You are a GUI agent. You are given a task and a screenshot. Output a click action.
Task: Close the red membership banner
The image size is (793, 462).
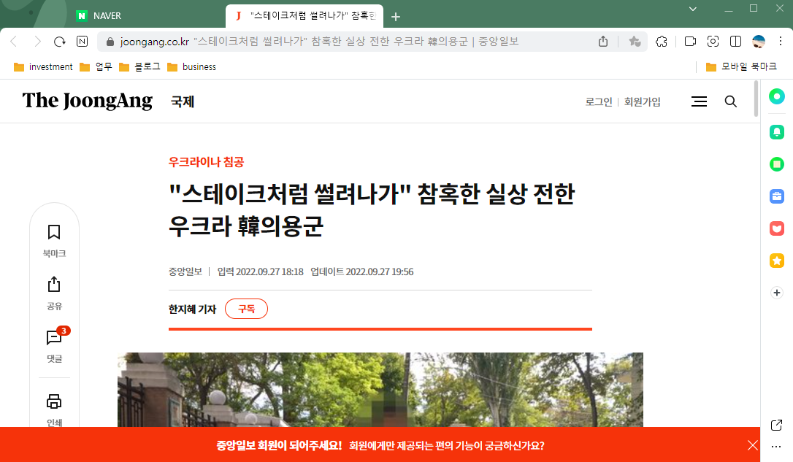pyautogui.click(x=753, y=445)
